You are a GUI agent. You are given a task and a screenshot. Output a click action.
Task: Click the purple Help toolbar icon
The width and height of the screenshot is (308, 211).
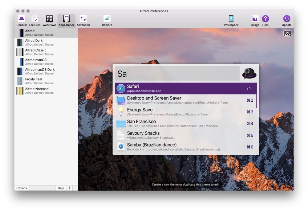tap(265, 20)
